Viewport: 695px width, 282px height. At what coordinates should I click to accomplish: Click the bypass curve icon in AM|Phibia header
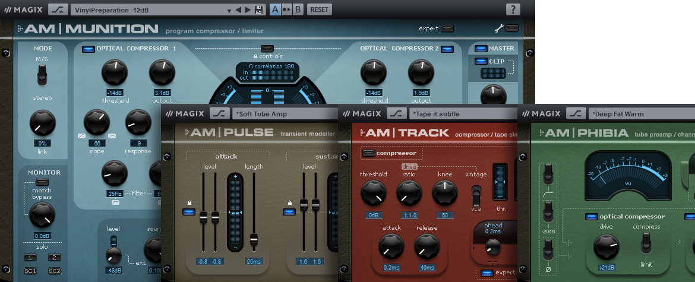[576, 113]
